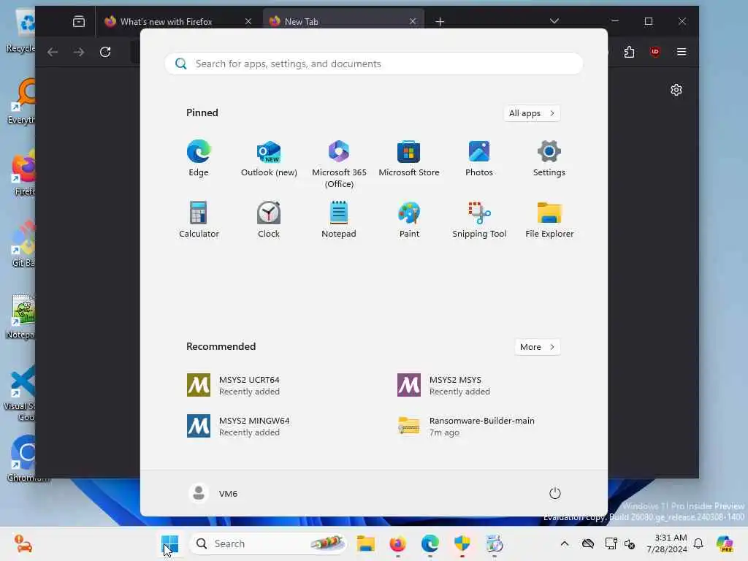Show More recommended items
The height and width of the screenshot is (561, 748).
[538, 347]
